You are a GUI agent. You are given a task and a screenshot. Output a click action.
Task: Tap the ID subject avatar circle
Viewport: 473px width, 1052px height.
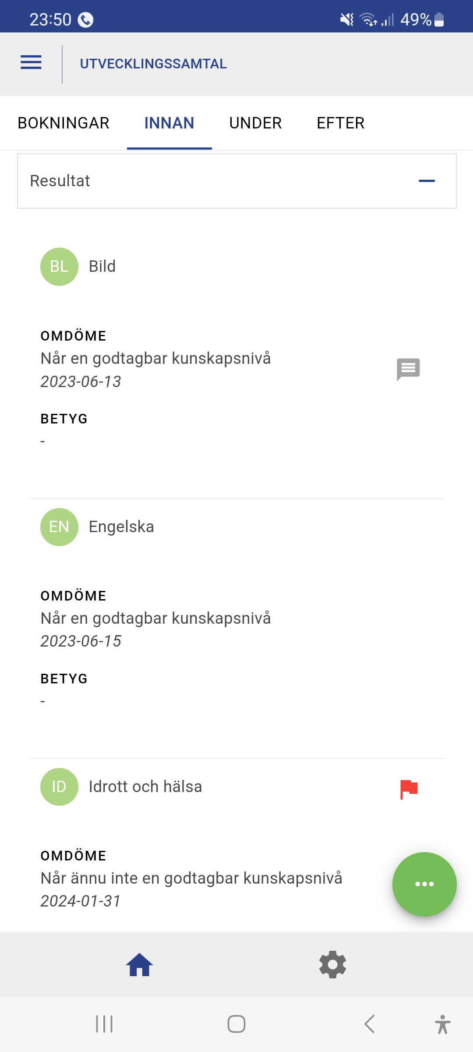coord(59,787)
